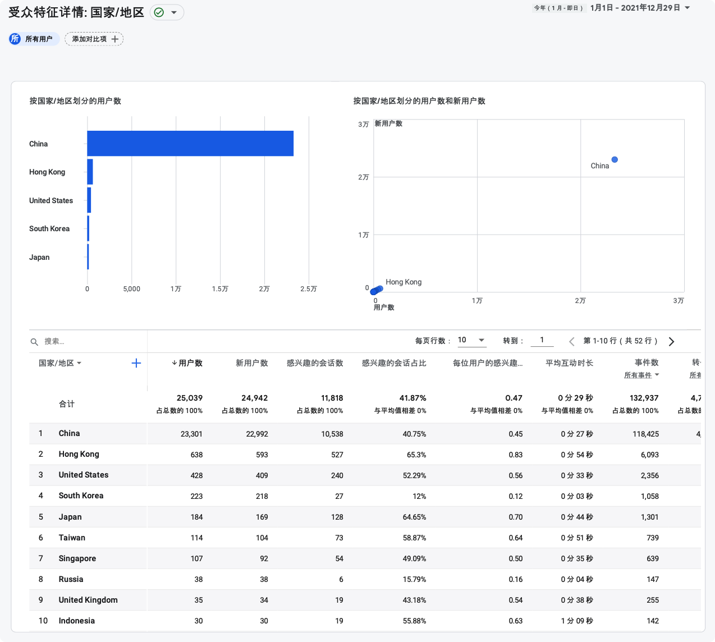
Task: Click China data point in scatter plot
Action: (615, 159)
